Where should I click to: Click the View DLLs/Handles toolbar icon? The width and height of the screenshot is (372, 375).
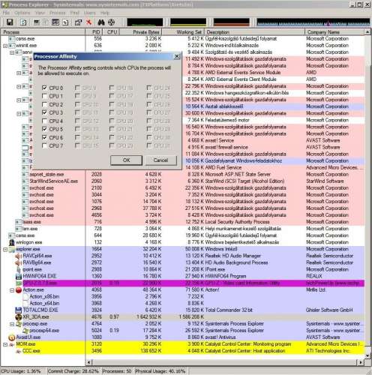click(65, 22)
